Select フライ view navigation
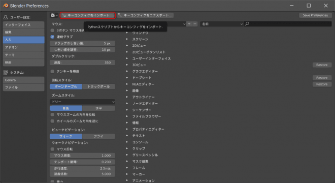Image resolution: width=335 pixels, height=183 pixels. 98,136
